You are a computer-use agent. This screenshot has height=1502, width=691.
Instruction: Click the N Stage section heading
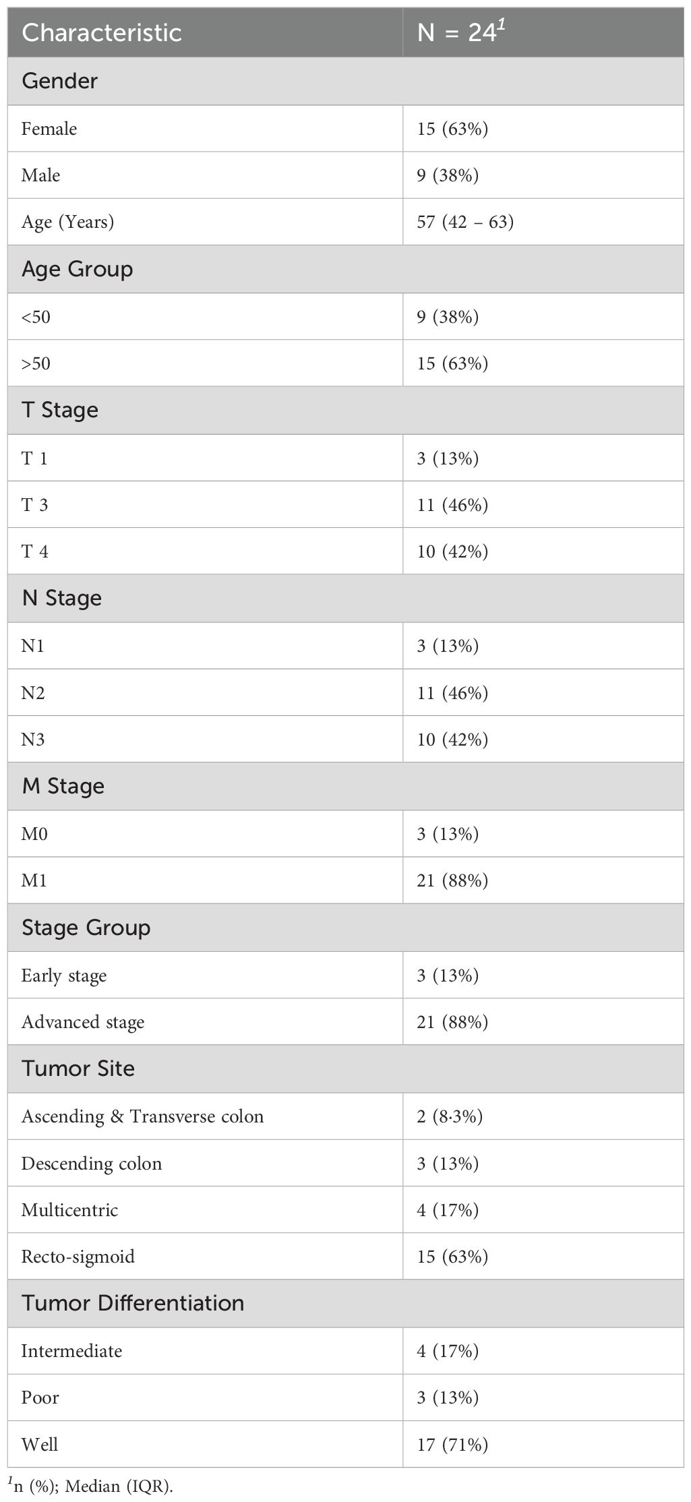coord(62,598)
